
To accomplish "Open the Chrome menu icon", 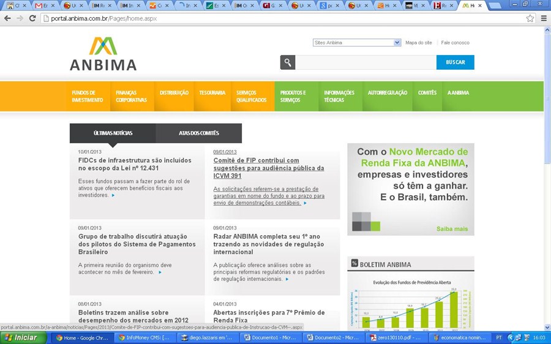I will tap(544, 18).
